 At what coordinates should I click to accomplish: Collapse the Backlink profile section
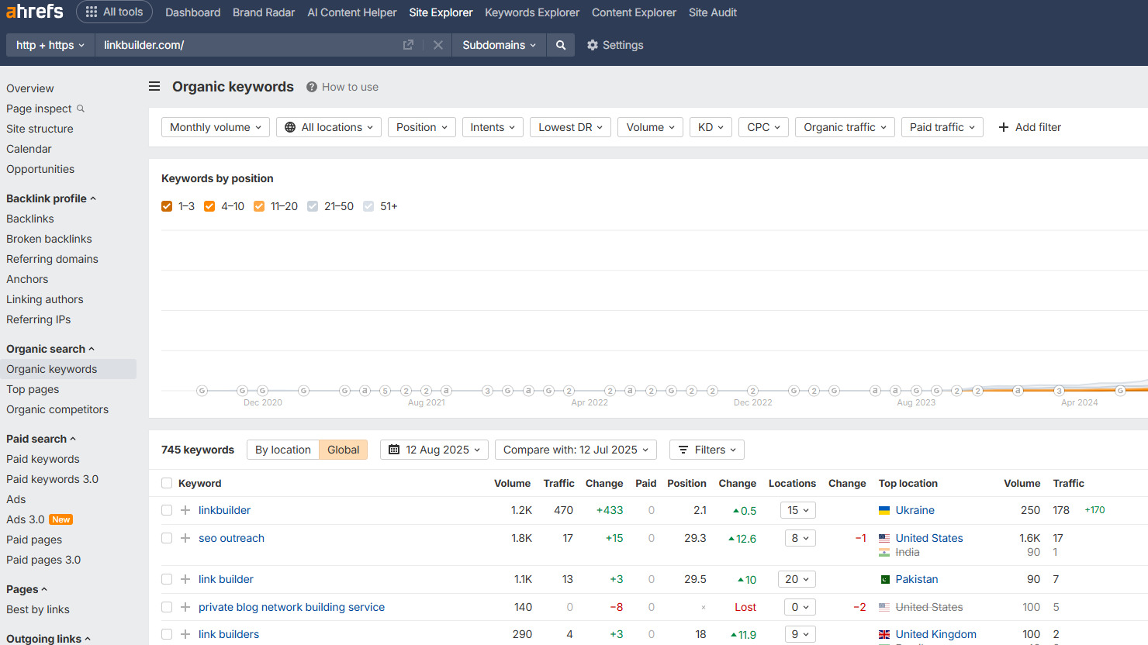click(x=51, y=198)
